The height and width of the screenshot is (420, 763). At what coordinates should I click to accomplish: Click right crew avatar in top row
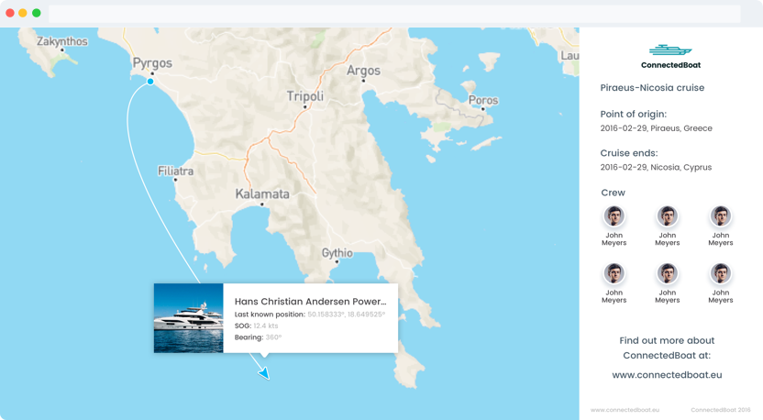pyautogui.click(x=721, y=216)
